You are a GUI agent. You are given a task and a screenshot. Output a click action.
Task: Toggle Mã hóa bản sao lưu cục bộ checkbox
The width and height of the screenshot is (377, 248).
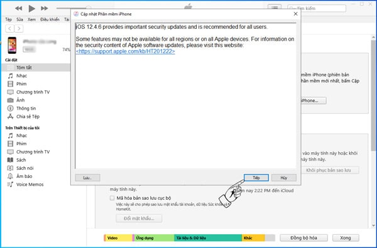point(112,198)
